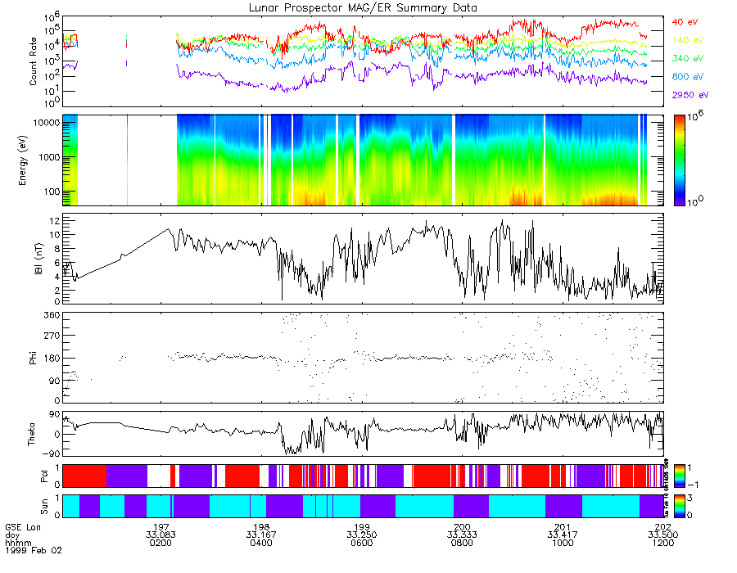Click the GSE Lon 199 tick value

(x=361, y=527)
